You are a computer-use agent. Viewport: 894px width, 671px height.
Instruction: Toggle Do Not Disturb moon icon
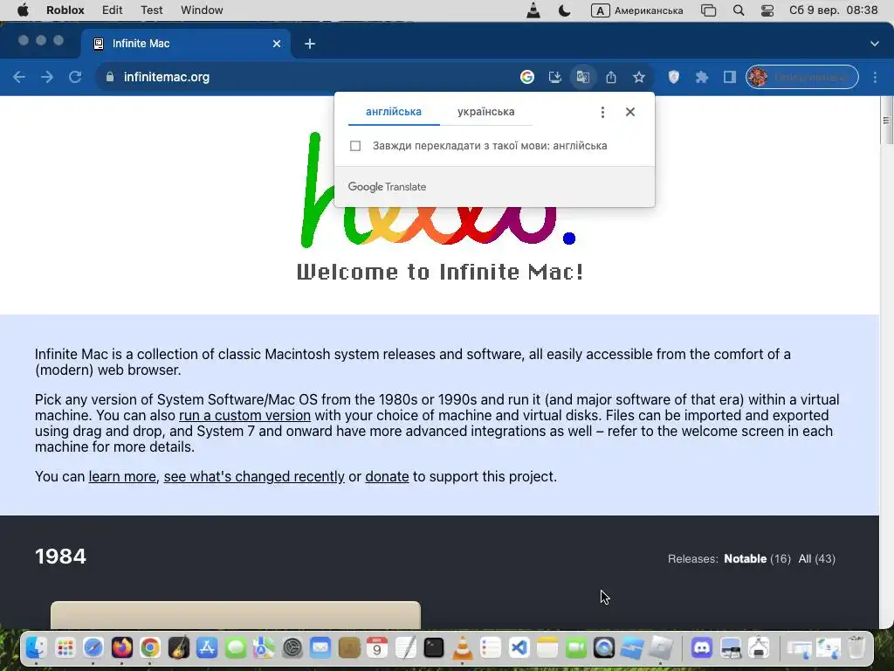[x=565, y=10]
